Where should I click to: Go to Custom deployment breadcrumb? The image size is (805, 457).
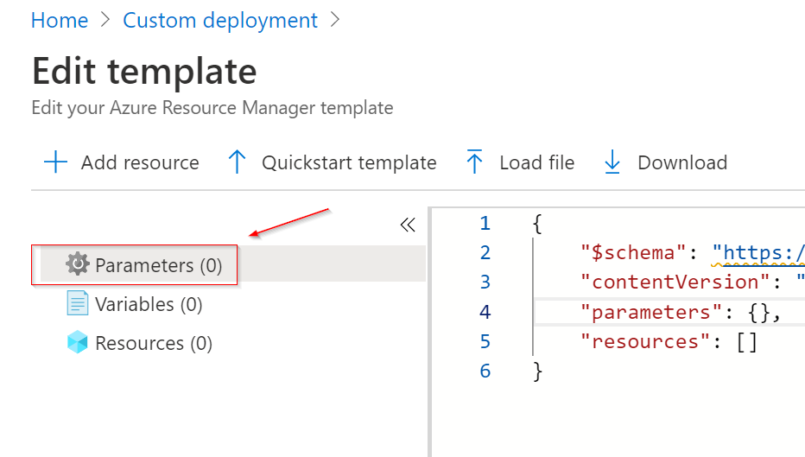[x=220, y=21]
